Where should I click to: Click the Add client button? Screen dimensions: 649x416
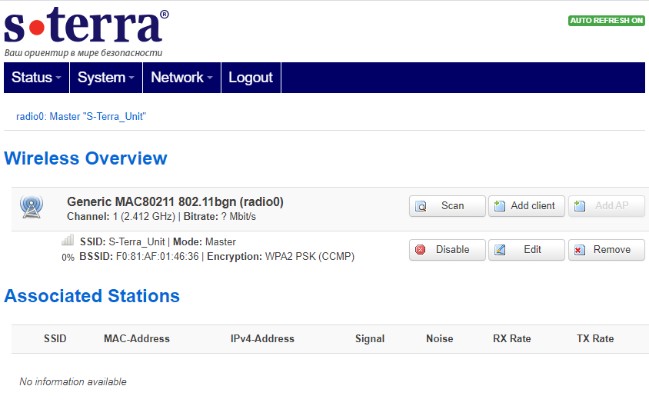click(x=527, y=206)
